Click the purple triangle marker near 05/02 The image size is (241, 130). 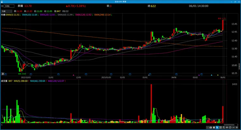coord(199,75)
